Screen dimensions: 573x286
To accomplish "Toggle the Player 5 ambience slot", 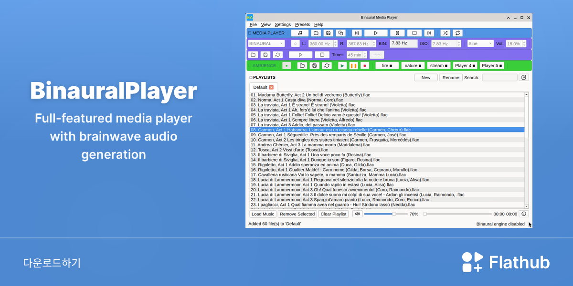I will (x=492, y=66).
